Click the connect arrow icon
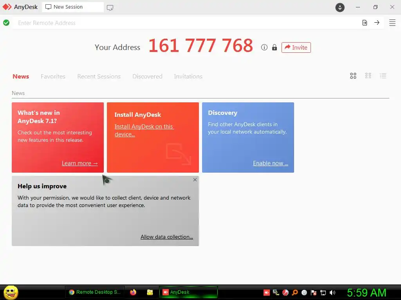Image resolution: width=401 pixels, height=300 pixels. [x=377, y=22]
